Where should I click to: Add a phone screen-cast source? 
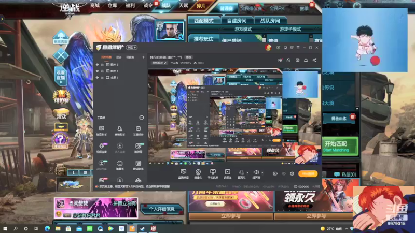(213, 174)
